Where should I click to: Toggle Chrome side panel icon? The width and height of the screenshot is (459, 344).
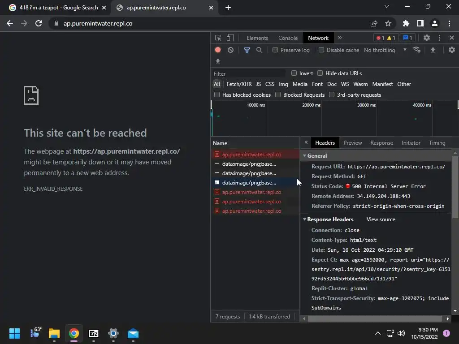420,23
